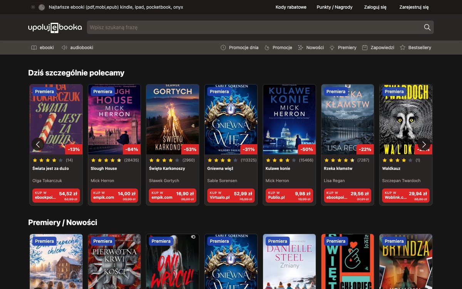
Task: Click Zapowiedzi calendar icon
Action: pos(365,48)
